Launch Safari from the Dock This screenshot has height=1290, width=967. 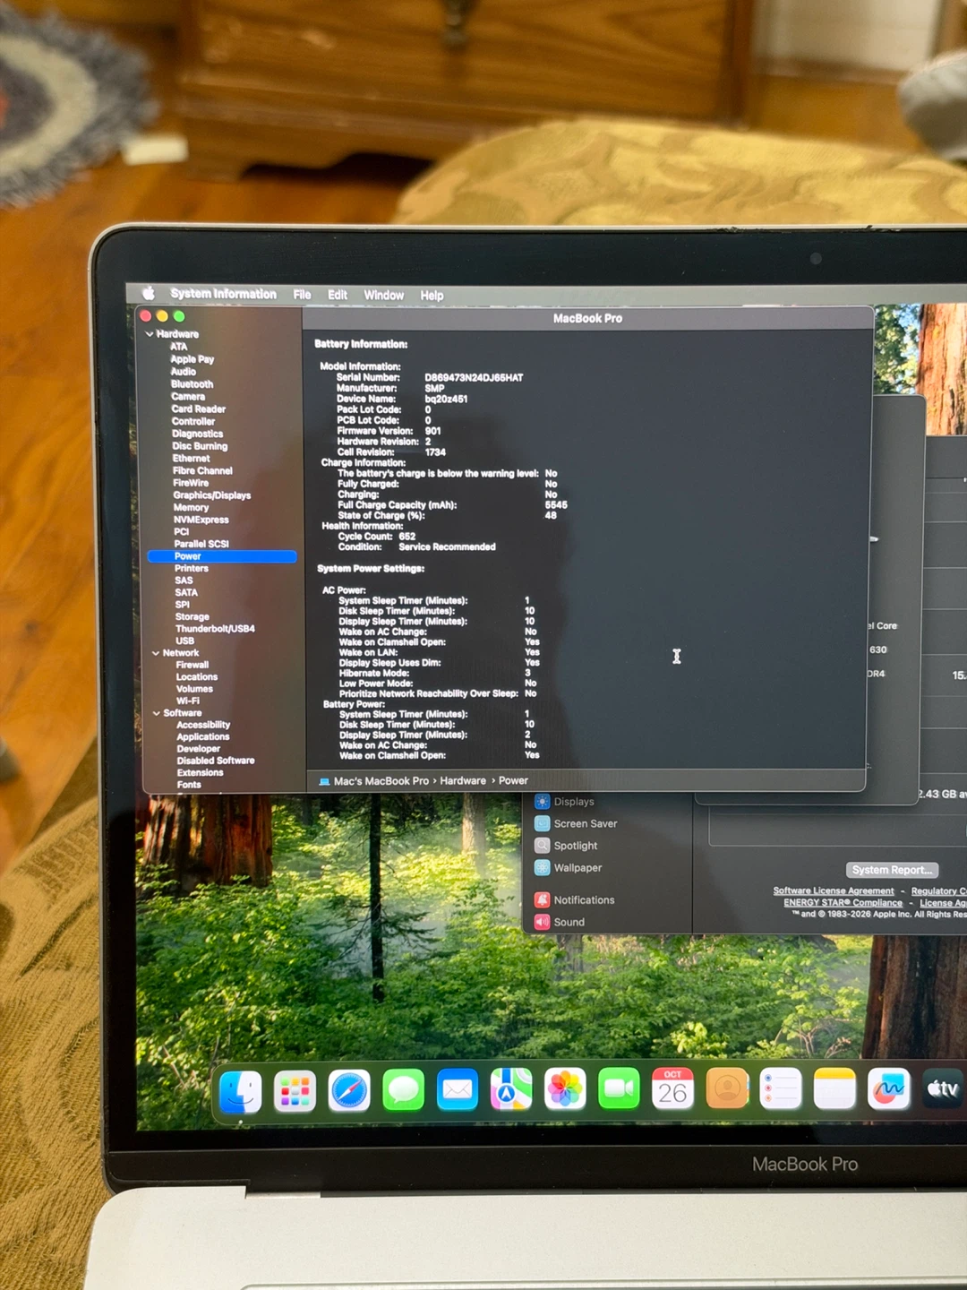[x=349, y=1091]
